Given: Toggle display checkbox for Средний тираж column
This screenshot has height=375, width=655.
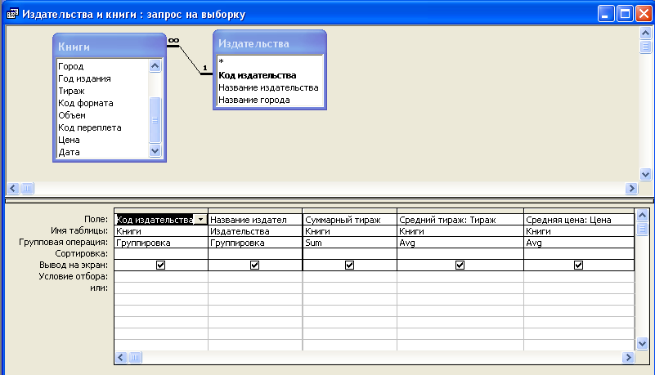Looking at the screenshot, I should [460, 265].
